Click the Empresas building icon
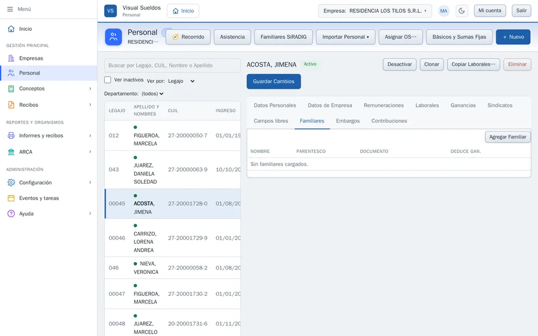Viewport: 538px width, 336px height. click(x=11, y=58)
